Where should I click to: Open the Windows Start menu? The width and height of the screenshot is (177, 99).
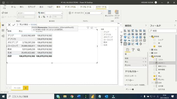(3, 97)
